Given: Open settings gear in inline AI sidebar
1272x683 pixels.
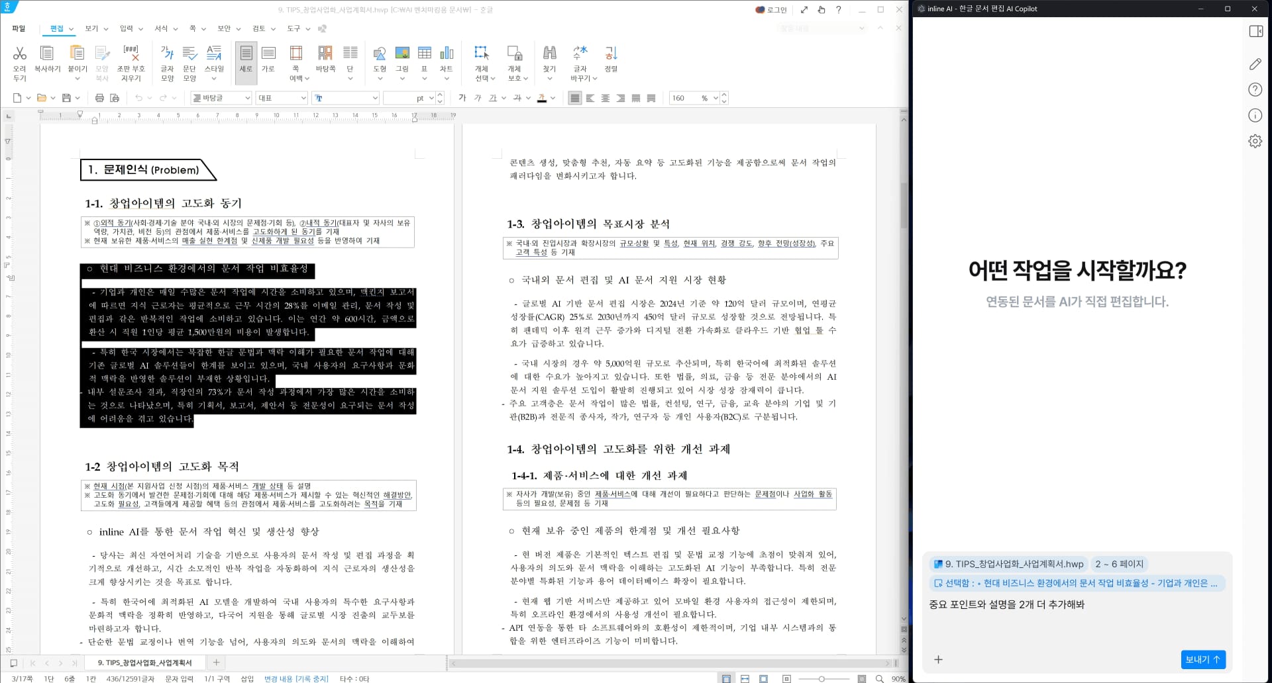Looking at the screenshot, I should pyautogui.click(x=1255, y=140).
